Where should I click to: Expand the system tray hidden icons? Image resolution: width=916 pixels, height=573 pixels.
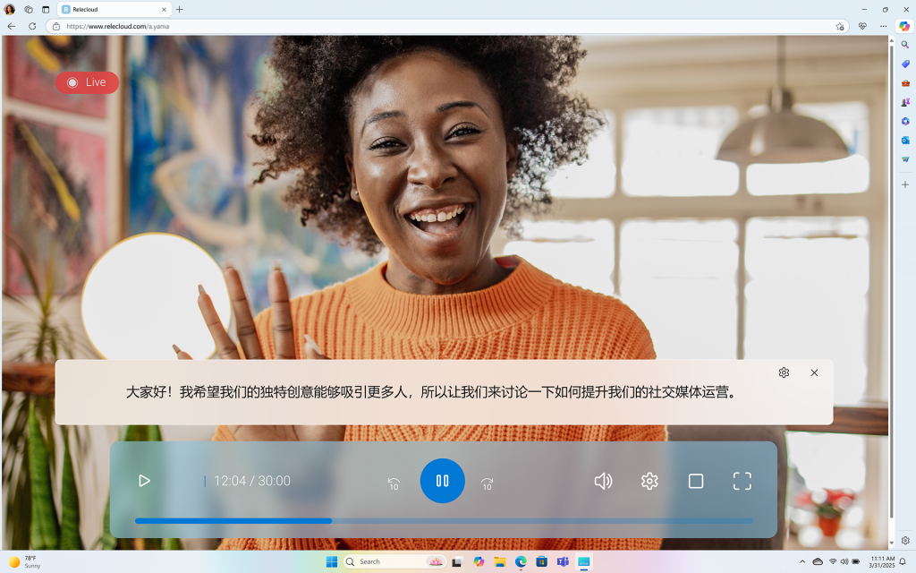point(802,562)
